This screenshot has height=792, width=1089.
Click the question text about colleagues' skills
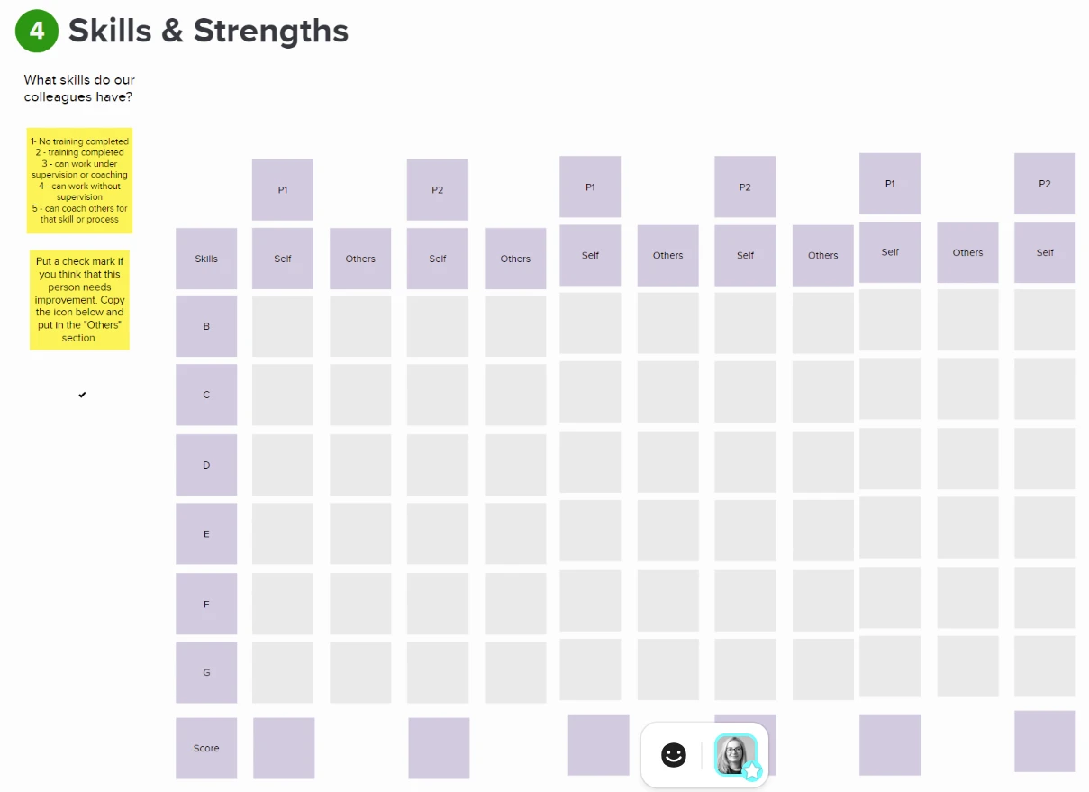[x=79, y=88]
